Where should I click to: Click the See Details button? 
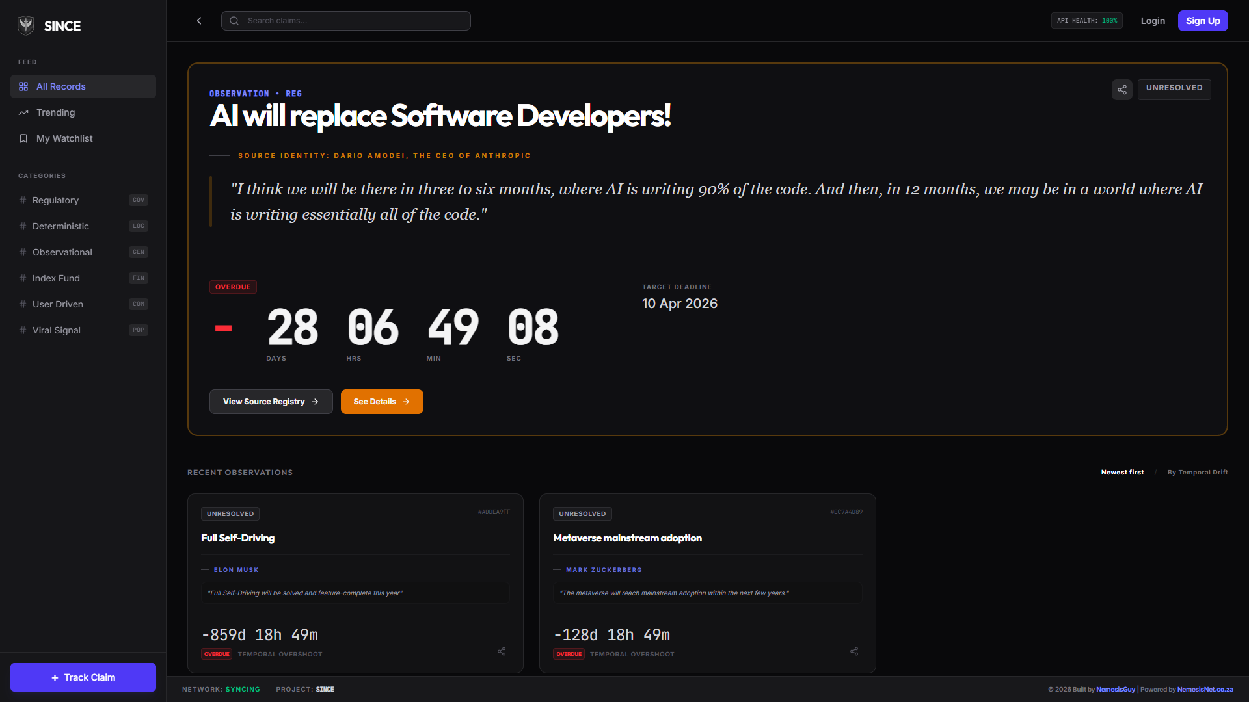382,402
